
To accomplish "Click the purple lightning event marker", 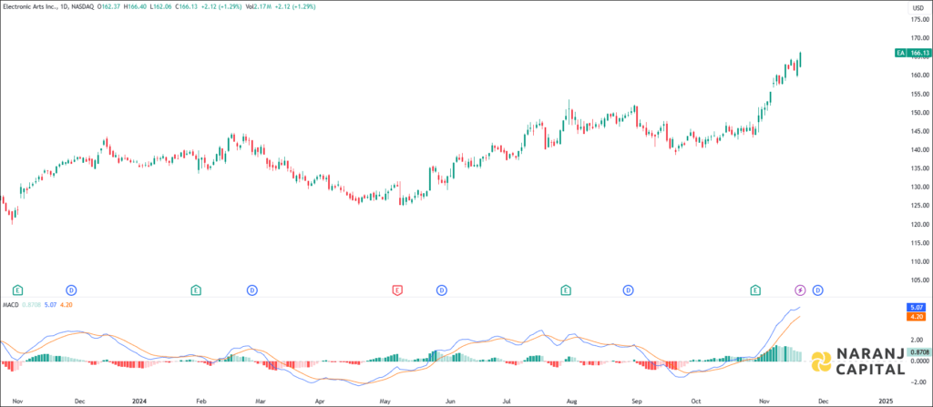I will pyautogui.click(x=801, y=290).
